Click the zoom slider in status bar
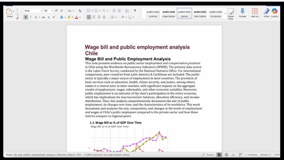This screenshot has height=160, width=284. point(259,155)
